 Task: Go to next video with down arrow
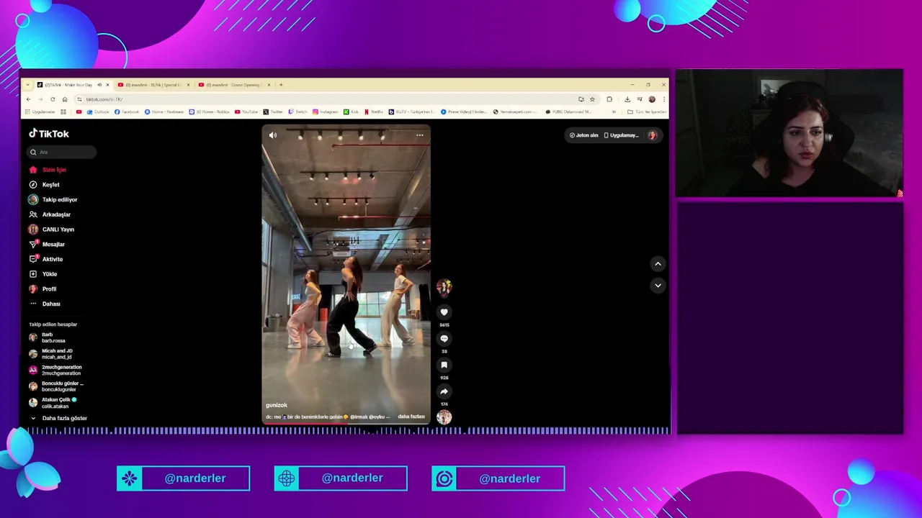tap(658, 286)
